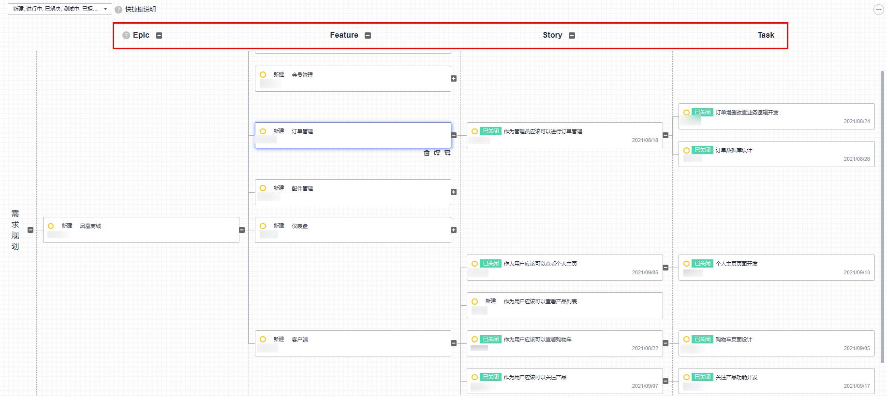This screenshot has width=887, height=397.
Task: Click the status circle on 凤凰商城 card
Action: tap(51, 226)
